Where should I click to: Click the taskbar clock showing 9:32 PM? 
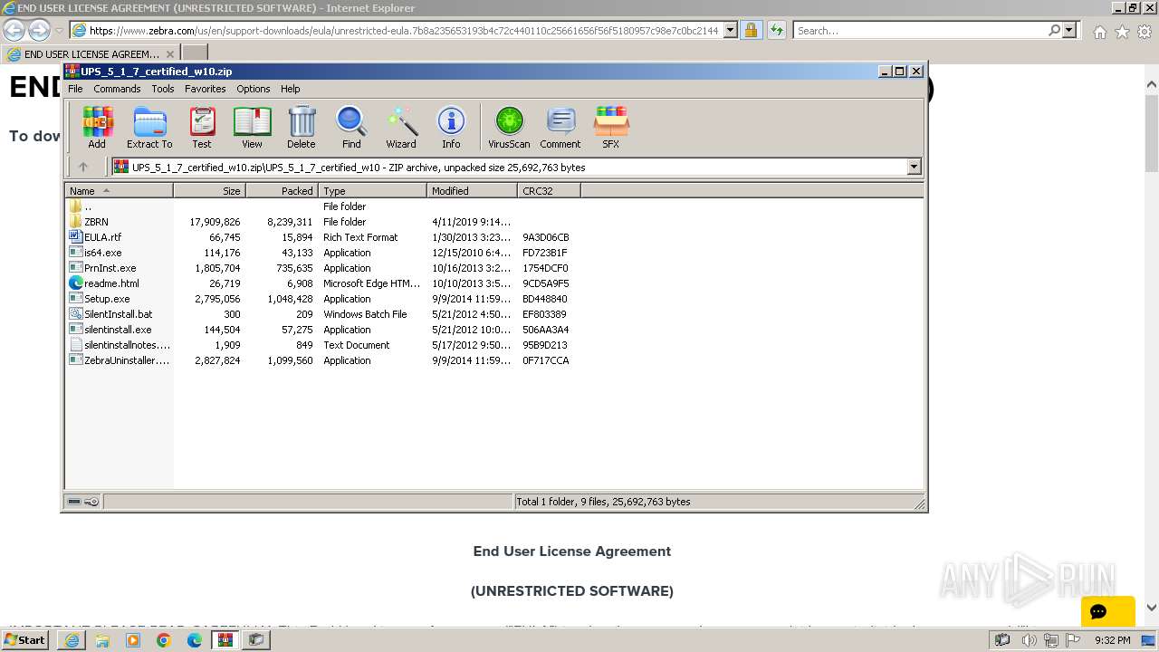point(1112,640)
